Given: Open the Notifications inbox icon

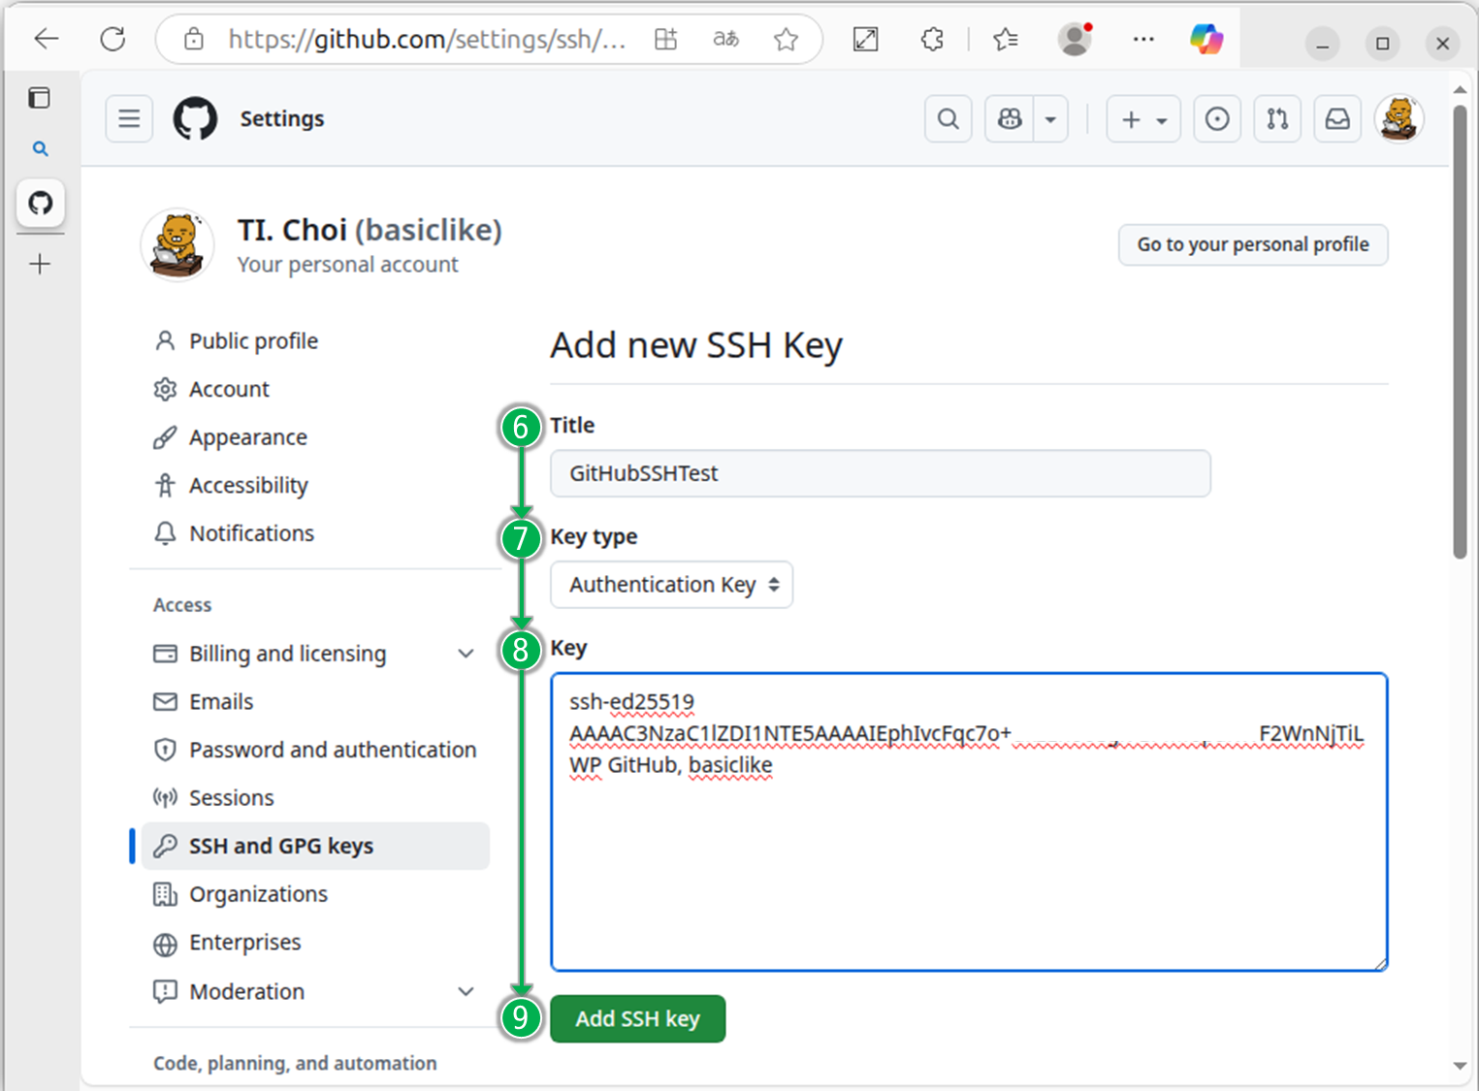Looking at the screenshot, I should coord(1337,118).
